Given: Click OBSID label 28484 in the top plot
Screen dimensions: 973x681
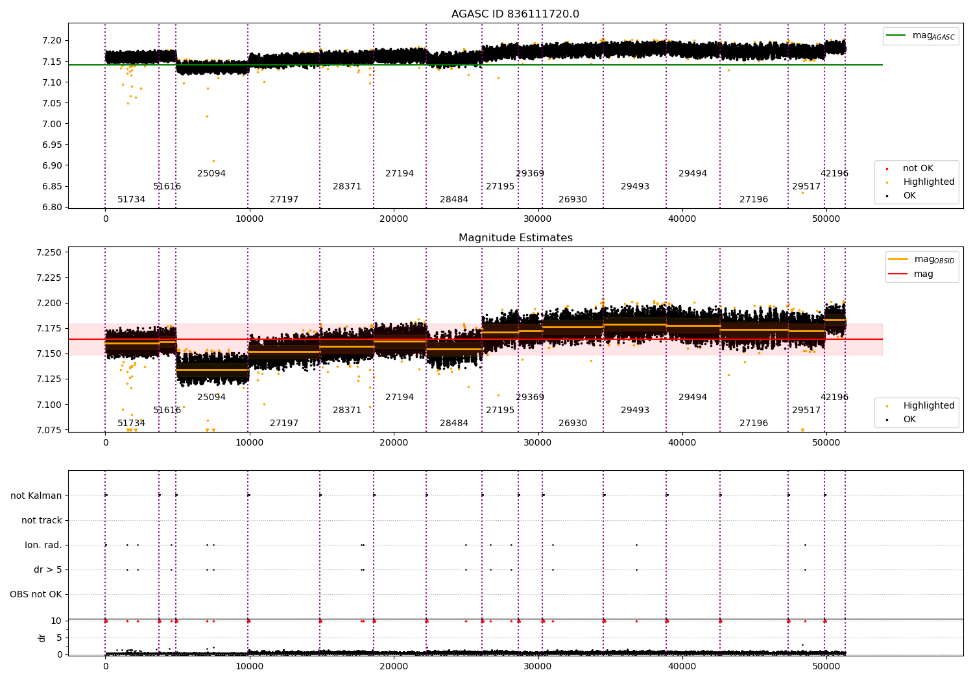Looking at the screenshot, I should [454, 200].
